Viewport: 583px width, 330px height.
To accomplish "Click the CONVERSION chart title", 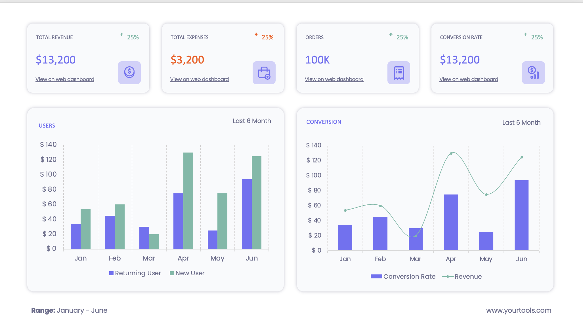I will point(324,122).
